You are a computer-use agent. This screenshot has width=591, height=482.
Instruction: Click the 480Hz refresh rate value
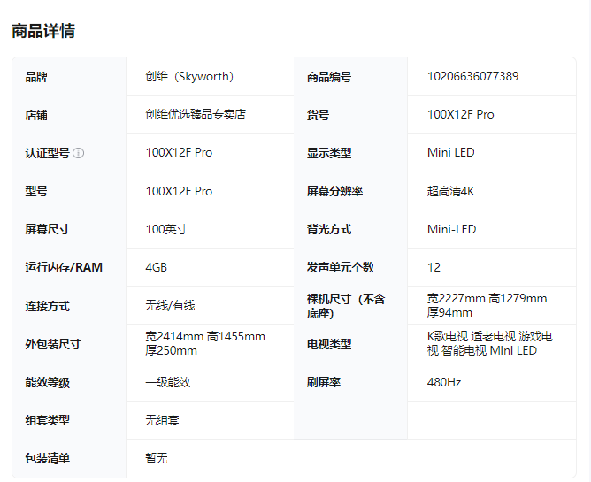point(444,382)
